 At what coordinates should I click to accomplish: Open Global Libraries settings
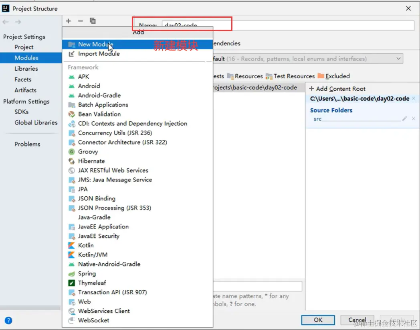(36, 122)
